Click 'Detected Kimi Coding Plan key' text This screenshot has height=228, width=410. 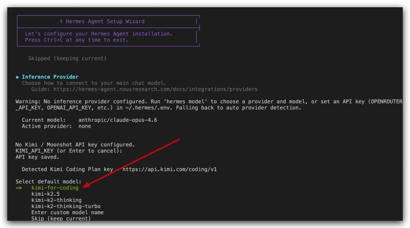[68, 169]
